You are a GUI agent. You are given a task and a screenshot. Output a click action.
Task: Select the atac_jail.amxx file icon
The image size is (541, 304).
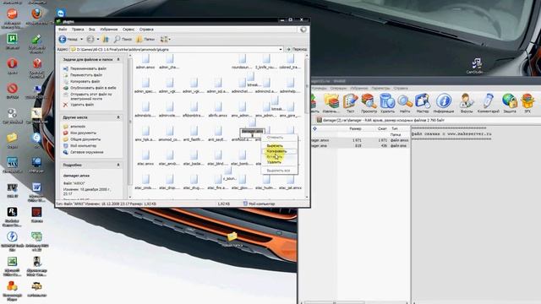pyautogui.click(x=290, y=180)
